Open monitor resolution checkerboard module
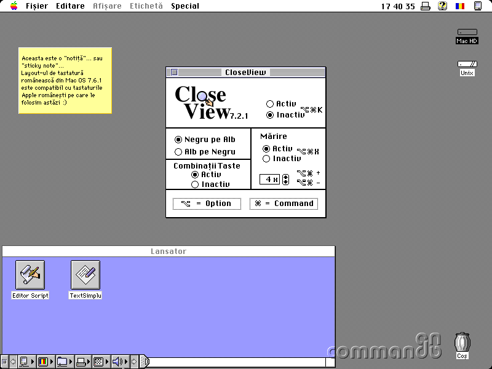492x369 pixels. point(101,362)
